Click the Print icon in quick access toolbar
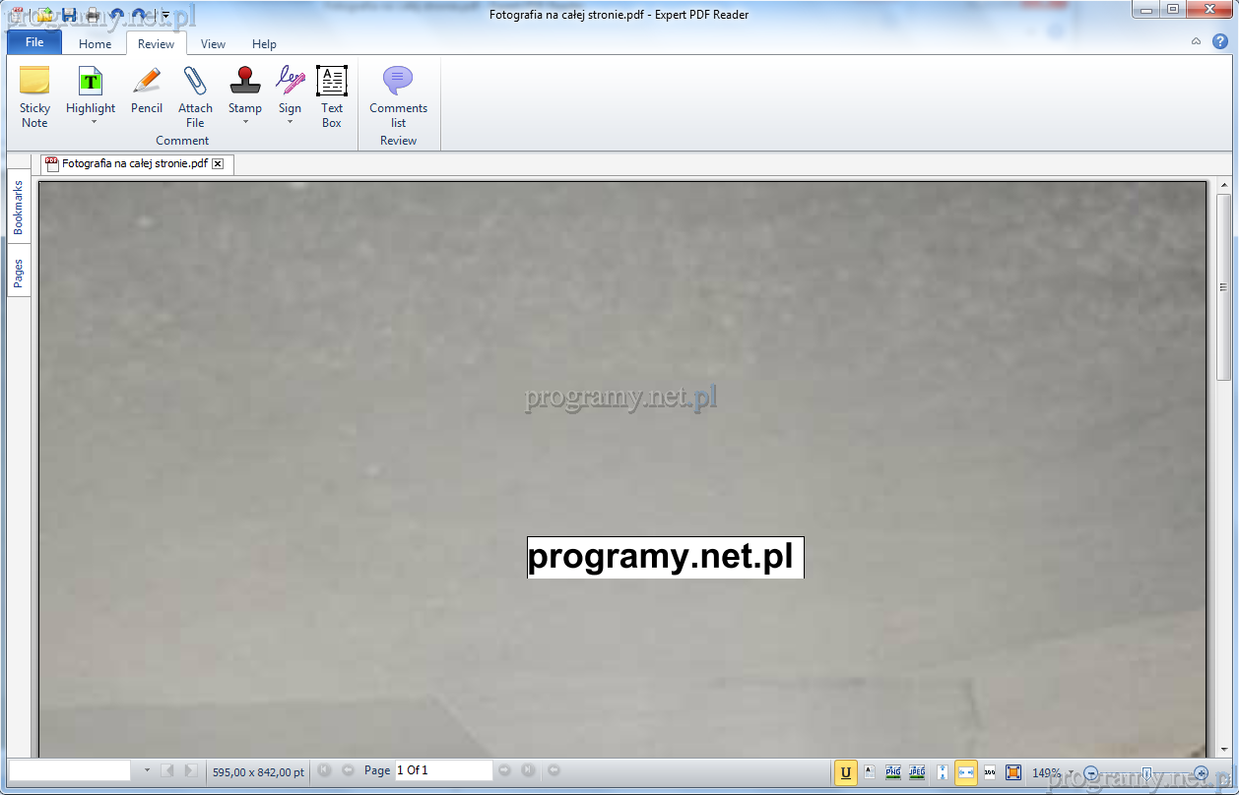Viewport: 1239px width, 795px height. (x=93, y=15)
